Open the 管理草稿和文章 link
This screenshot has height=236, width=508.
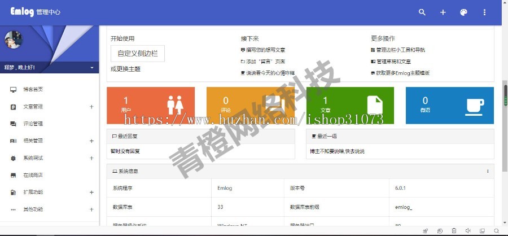pos(391,62)
